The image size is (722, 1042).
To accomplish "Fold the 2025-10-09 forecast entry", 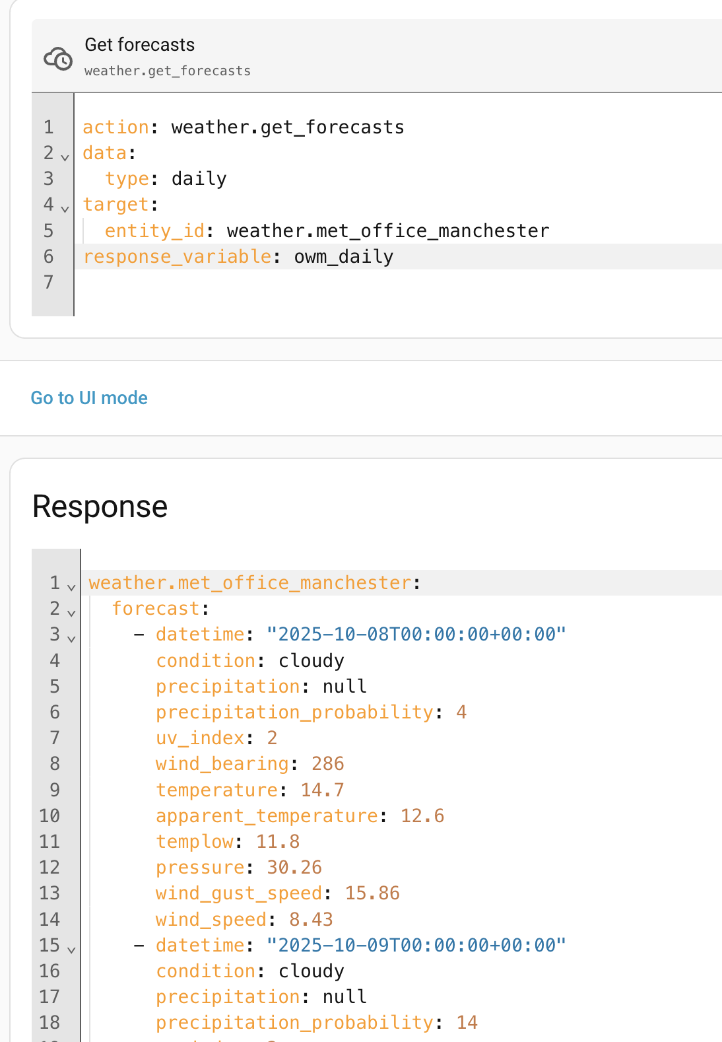I will pos(71,949).
